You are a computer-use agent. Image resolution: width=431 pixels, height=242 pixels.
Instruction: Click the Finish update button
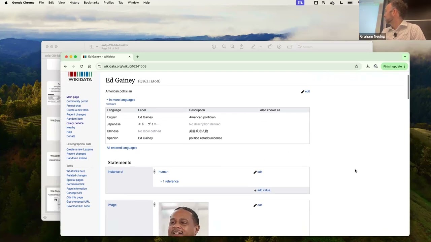pos(394,66)
